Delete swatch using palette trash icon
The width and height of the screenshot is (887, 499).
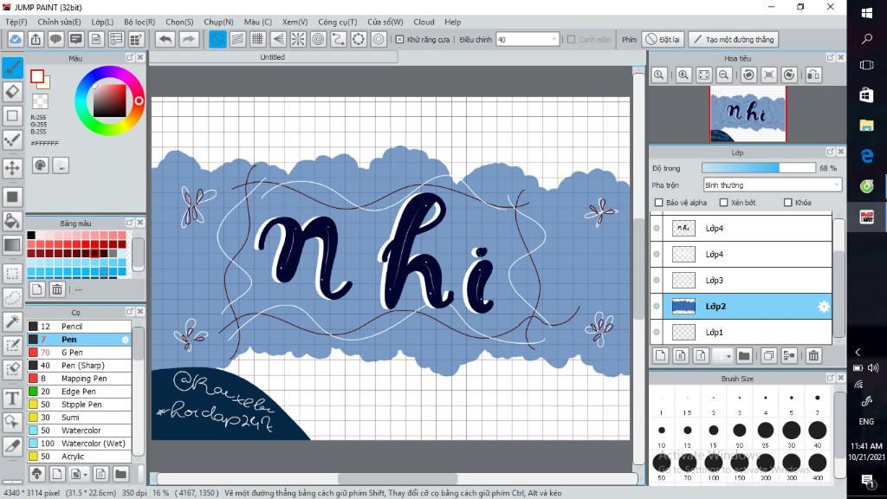point(57,289)
